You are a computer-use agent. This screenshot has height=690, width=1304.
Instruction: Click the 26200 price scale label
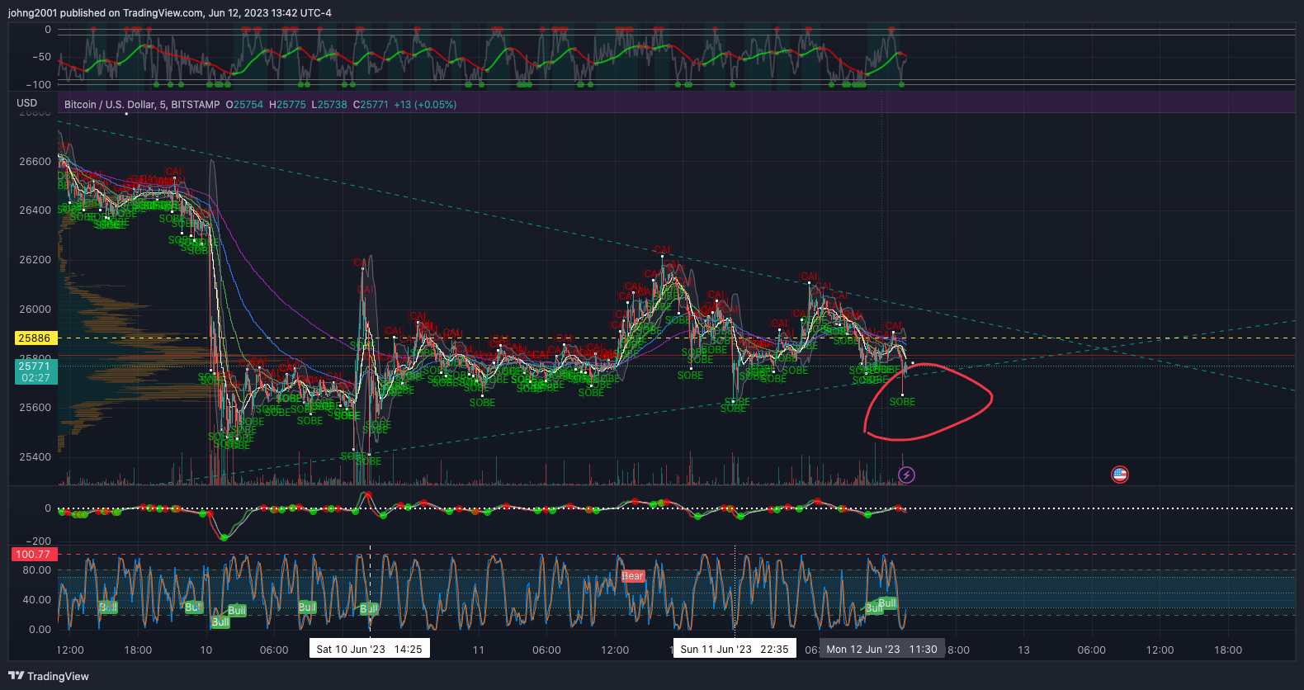(35, 260)
